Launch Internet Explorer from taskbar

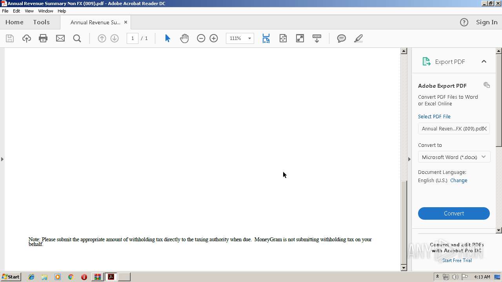coord(31,277)
